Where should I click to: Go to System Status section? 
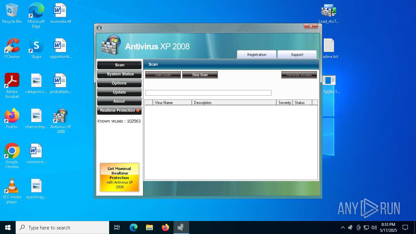pos(119,74)
